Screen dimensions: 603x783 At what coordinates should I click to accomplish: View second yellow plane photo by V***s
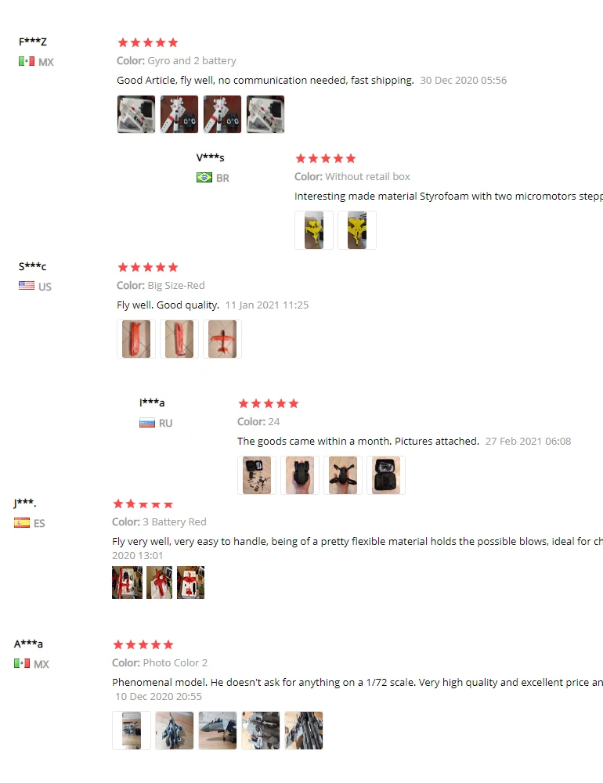(x=356, y=230)
